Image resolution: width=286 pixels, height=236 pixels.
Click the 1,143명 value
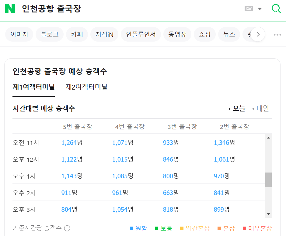72,176
